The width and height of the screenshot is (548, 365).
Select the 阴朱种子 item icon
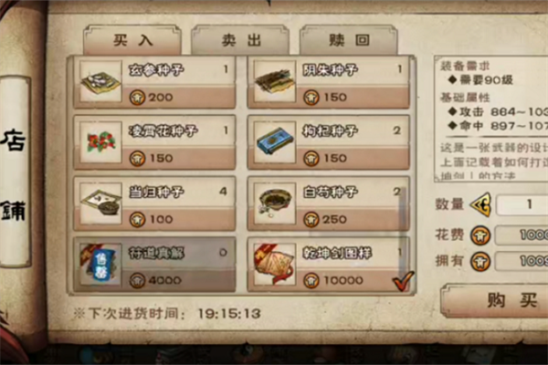coord(275,81)
